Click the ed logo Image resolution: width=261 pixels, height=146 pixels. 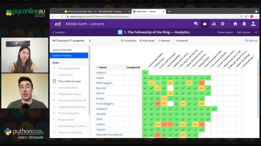click(x=58, y=24)
